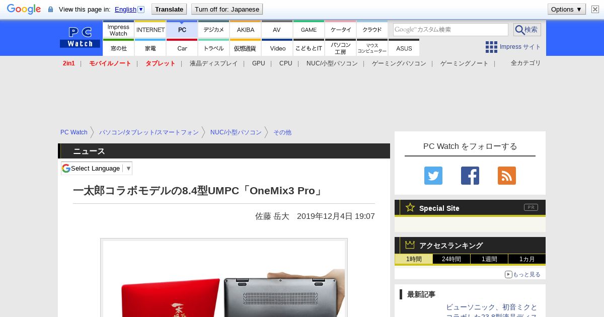Select the 1週間 ranking tab
This screenshot has width=604, height=317.
[489, 259]
